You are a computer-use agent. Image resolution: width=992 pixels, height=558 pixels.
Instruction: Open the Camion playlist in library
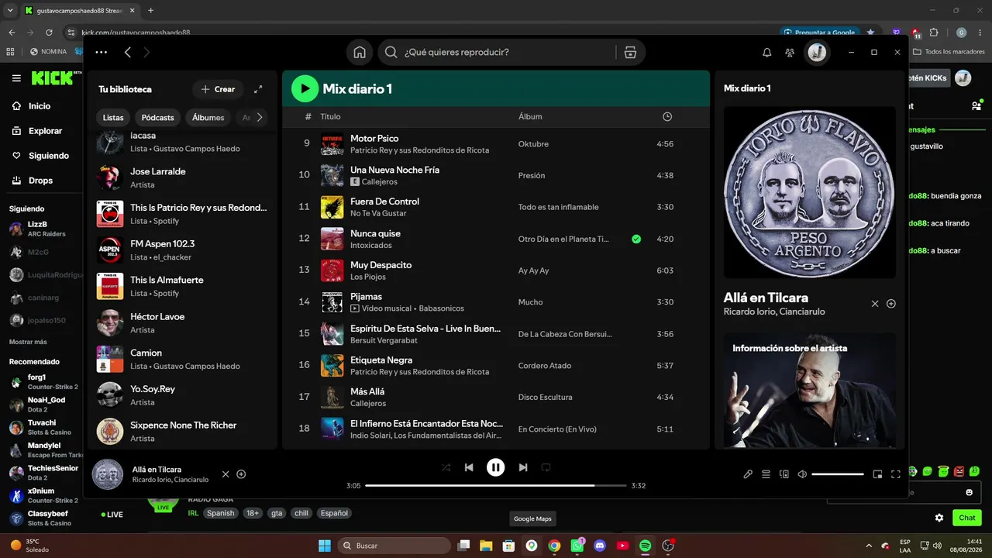point(182,359)
